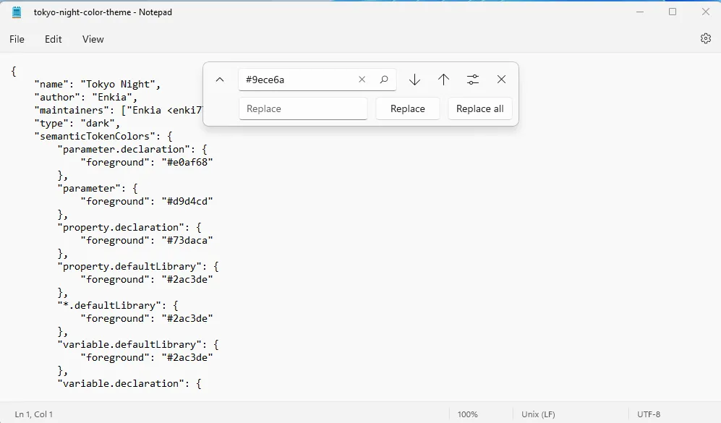Screen dimensions: 721x423
Task: Click the "variable.defaultLibrary" line
Action: pos(138,344)
